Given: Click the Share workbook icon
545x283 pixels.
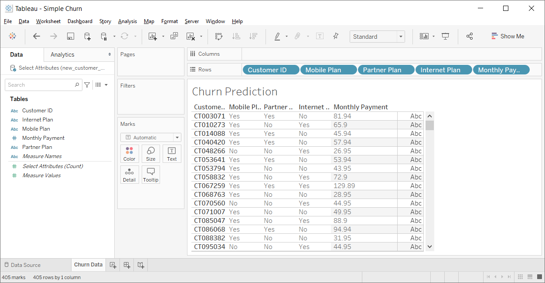Looking at the screenshot, I should point(470,37).
